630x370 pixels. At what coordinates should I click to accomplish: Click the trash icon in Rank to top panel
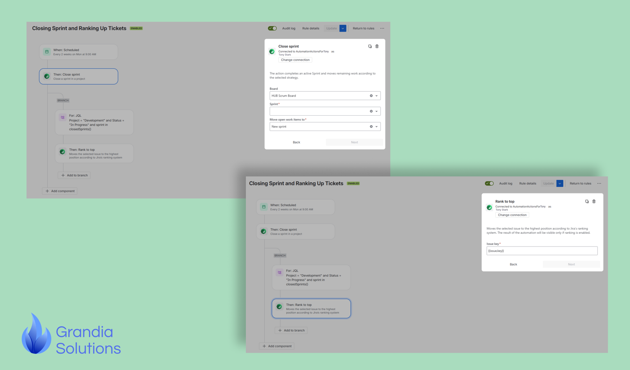coord(594,201)
